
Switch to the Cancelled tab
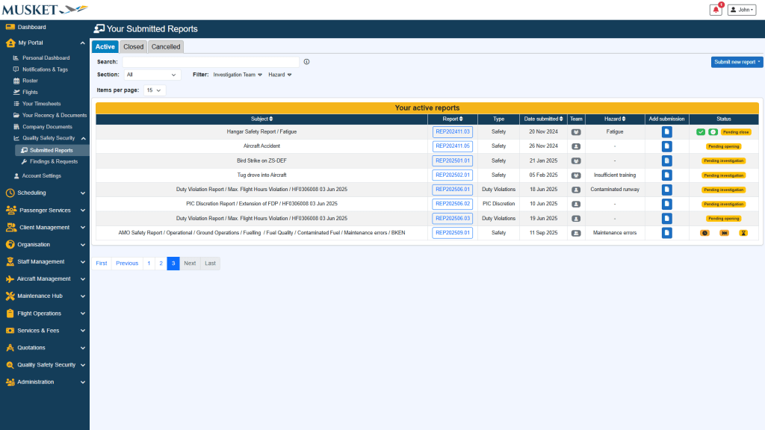click(x=166, y=46)
